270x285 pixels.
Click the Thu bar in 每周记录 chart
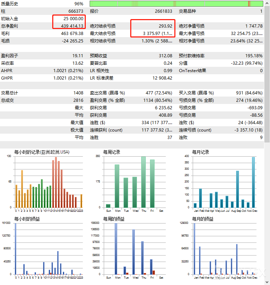143,182
